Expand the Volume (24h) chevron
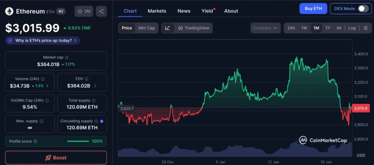The image size is (374, 165). [x=47, y=86]
